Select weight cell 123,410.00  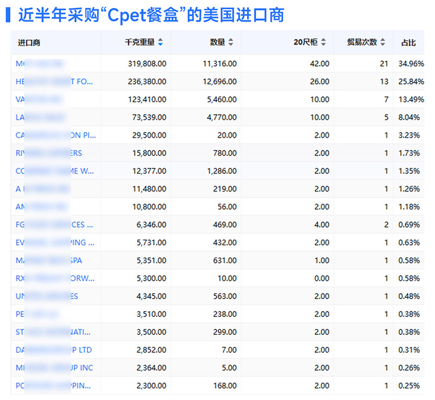[x=147, y=99]
